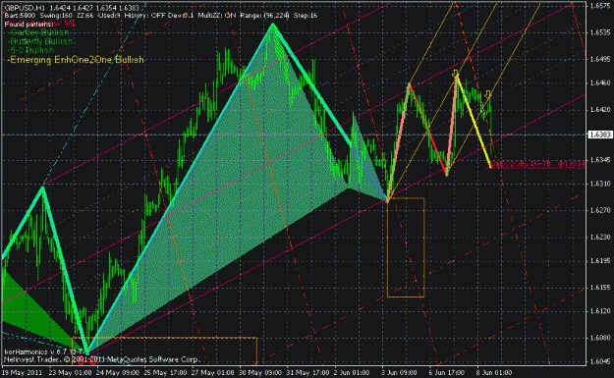
Task: Click the 1.6195 price axis label
Action: [x=600, y=260]
